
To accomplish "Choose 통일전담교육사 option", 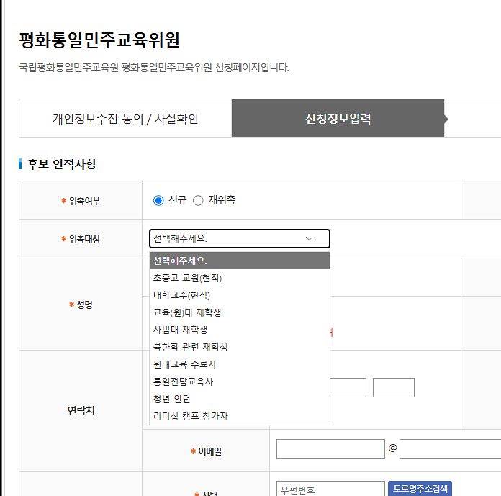I will [239, 382].
